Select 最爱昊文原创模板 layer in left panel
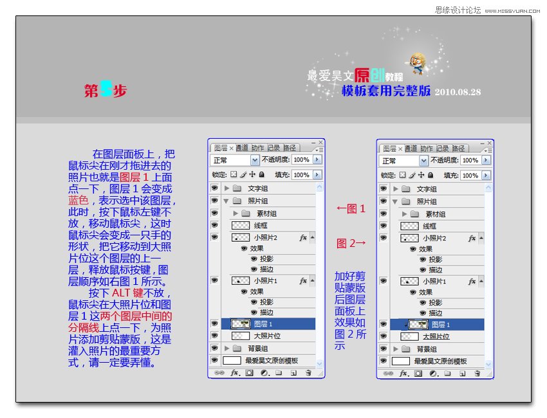The image size is (547, 418). point(268,361)
